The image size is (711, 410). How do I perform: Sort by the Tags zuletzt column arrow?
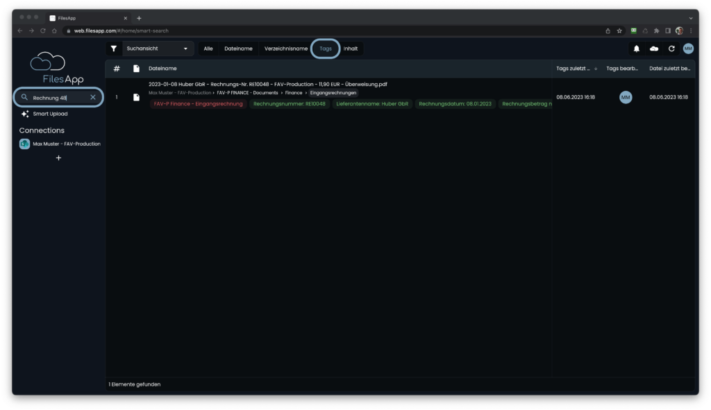click(595, 69)
